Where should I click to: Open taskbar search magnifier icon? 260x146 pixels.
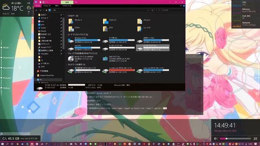pos(7,144)
